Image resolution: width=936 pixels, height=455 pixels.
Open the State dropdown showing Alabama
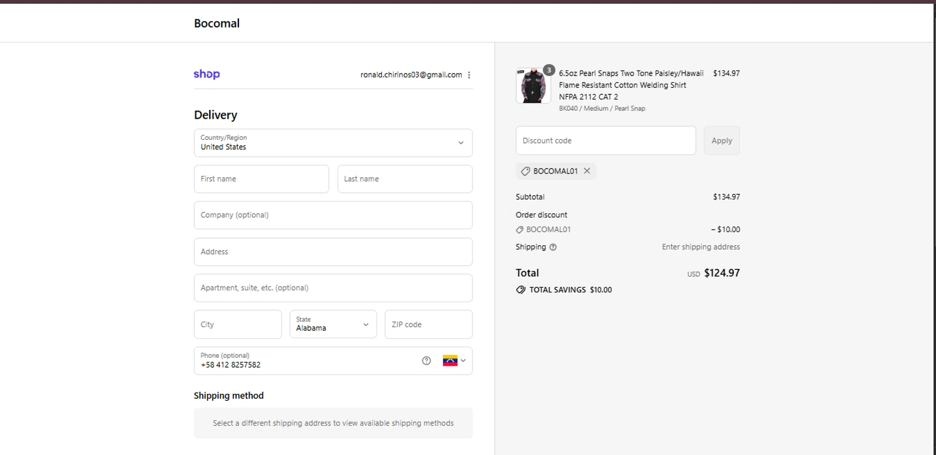[333, 324]
